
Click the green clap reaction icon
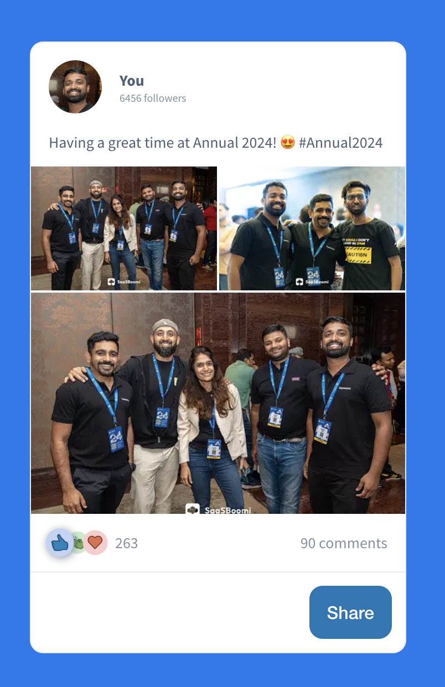coord(79,543)
